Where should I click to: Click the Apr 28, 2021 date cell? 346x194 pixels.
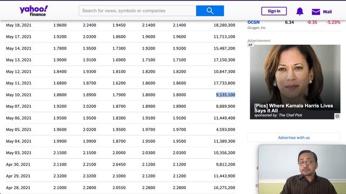pos(18,188)
